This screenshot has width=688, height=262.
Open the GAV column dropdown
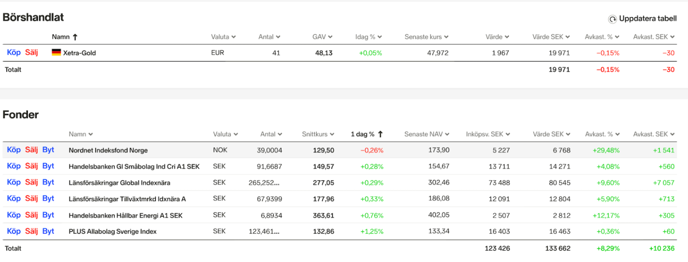pyautogui.click(x=330, y=37)
